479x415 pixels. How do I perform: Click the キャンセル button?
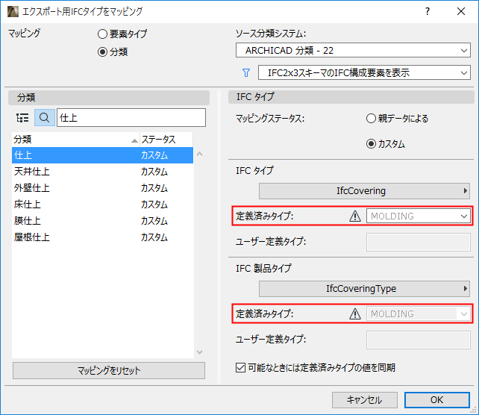pyautogui.click(x=364, y=400)
